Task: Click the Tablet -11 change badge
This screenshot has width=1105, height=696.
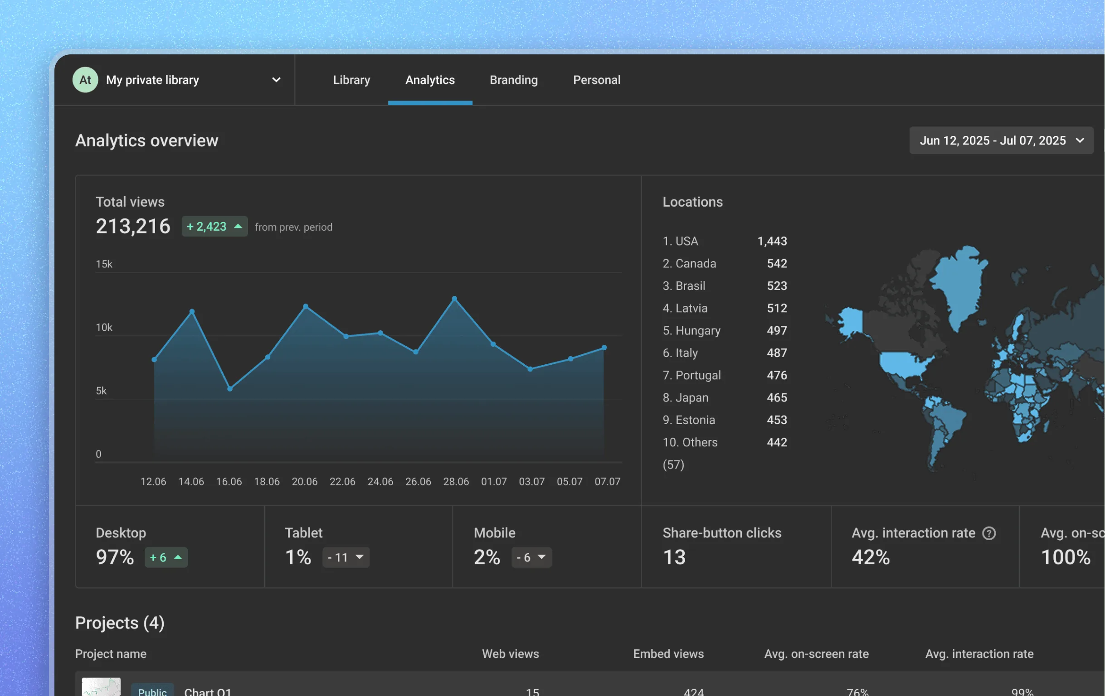Action: coord(346,557)
